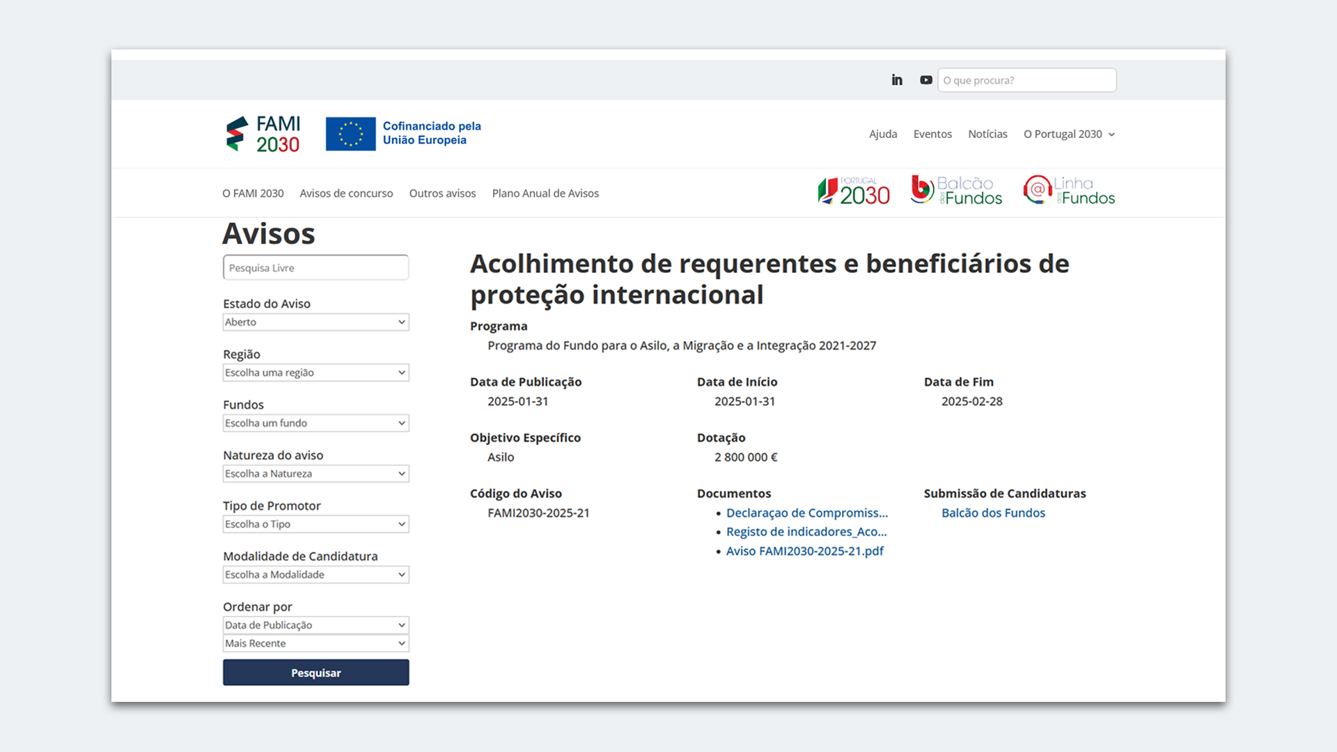Open Aviso FAMI2030-2025-21.pdf document
This screenshot has height=752, width=1337.
pyautogui.click(x=804, y=551)
